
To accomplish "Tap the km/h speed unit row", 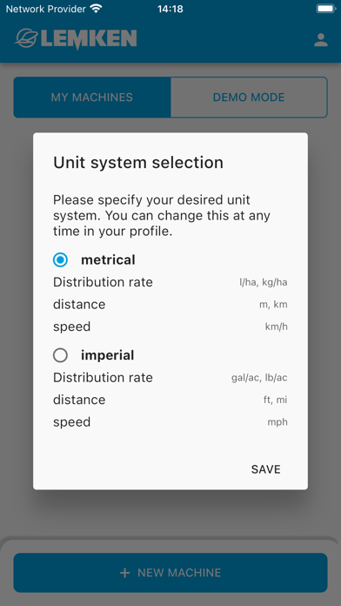I will click(170, 327).
